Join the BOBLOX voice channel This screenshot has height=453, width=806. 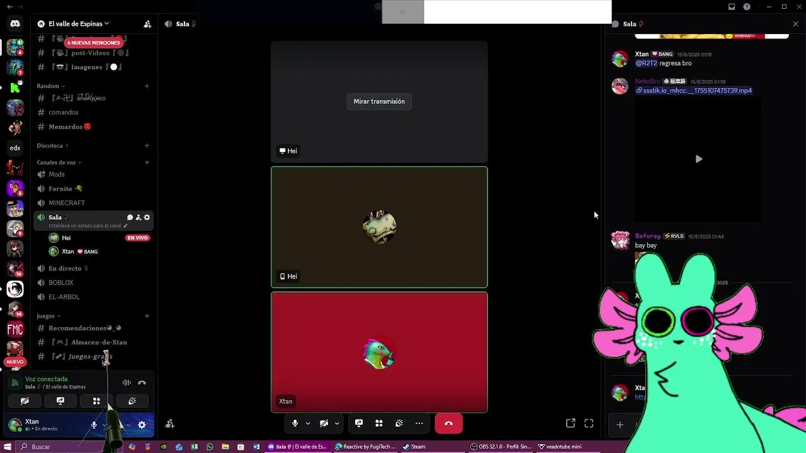[93, 282]
